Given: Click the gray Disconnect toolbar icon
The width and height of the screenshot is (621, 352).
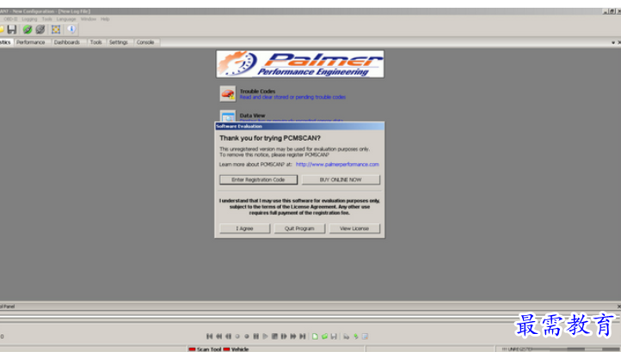Looking at the screenshot, I should [40, 29].
